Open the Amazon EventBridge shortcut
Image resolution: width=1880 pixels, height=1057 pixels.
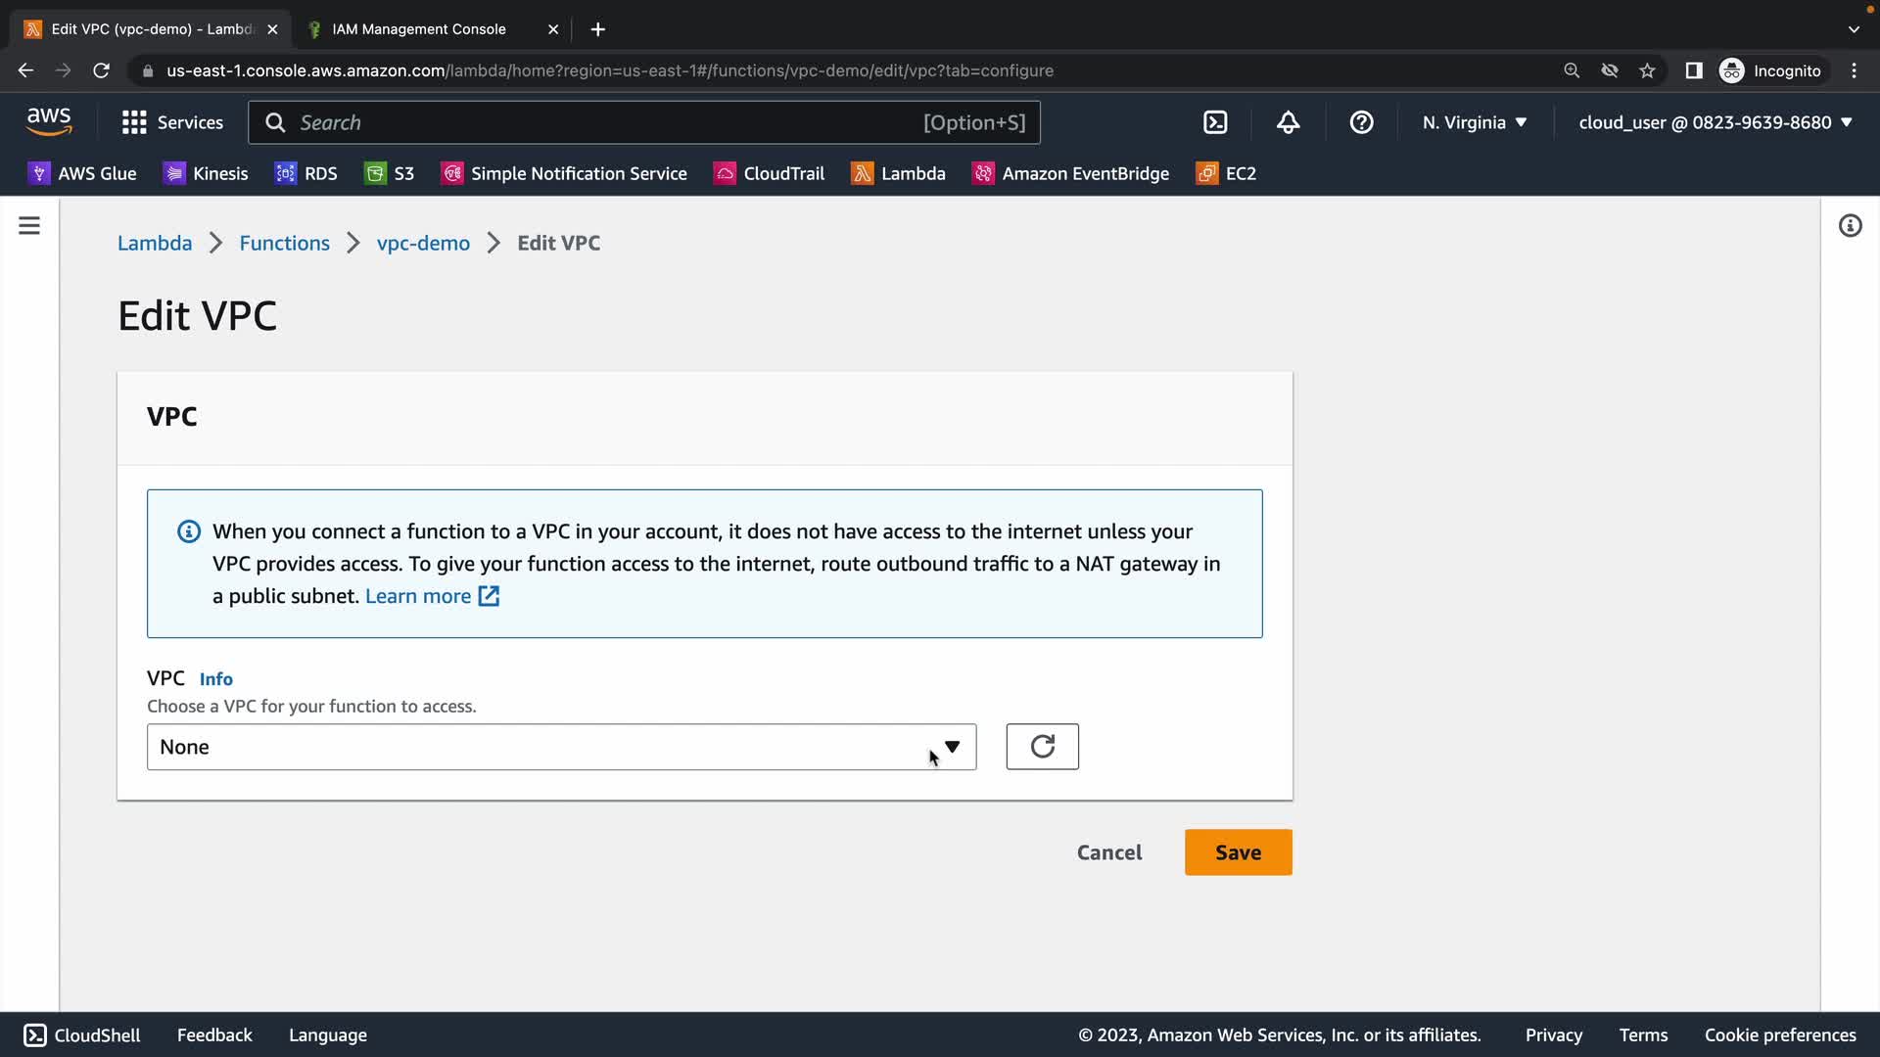point(1070,173)
